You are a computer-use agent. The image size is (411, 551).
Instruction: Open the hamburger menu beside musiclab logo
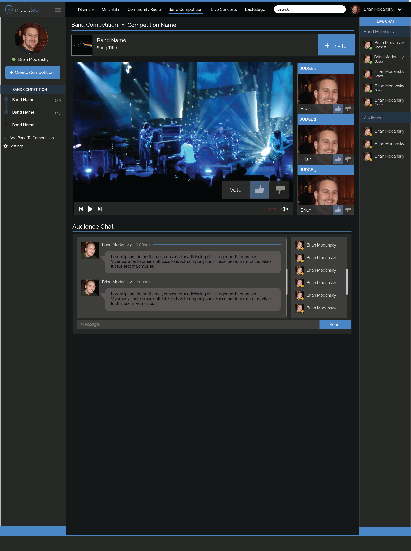pyautogui.click(x=58, y=10)
